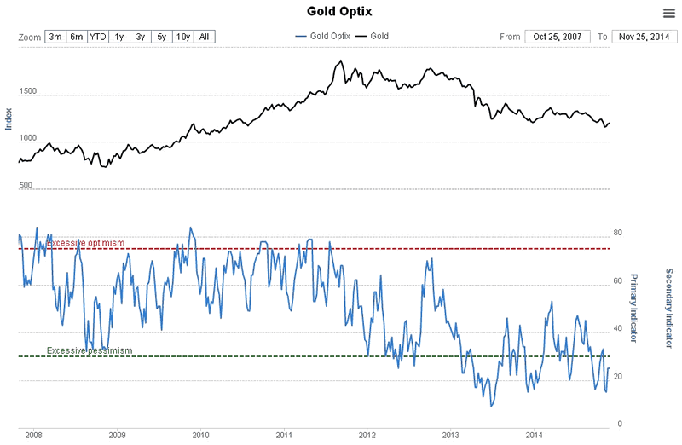
Task: Select the 6m zoom range
Action: pos(77,37)
